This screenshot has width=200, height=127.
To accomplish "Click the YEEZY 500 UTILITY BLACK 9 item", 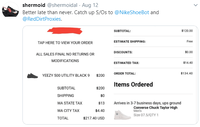I will click(66, 76).
